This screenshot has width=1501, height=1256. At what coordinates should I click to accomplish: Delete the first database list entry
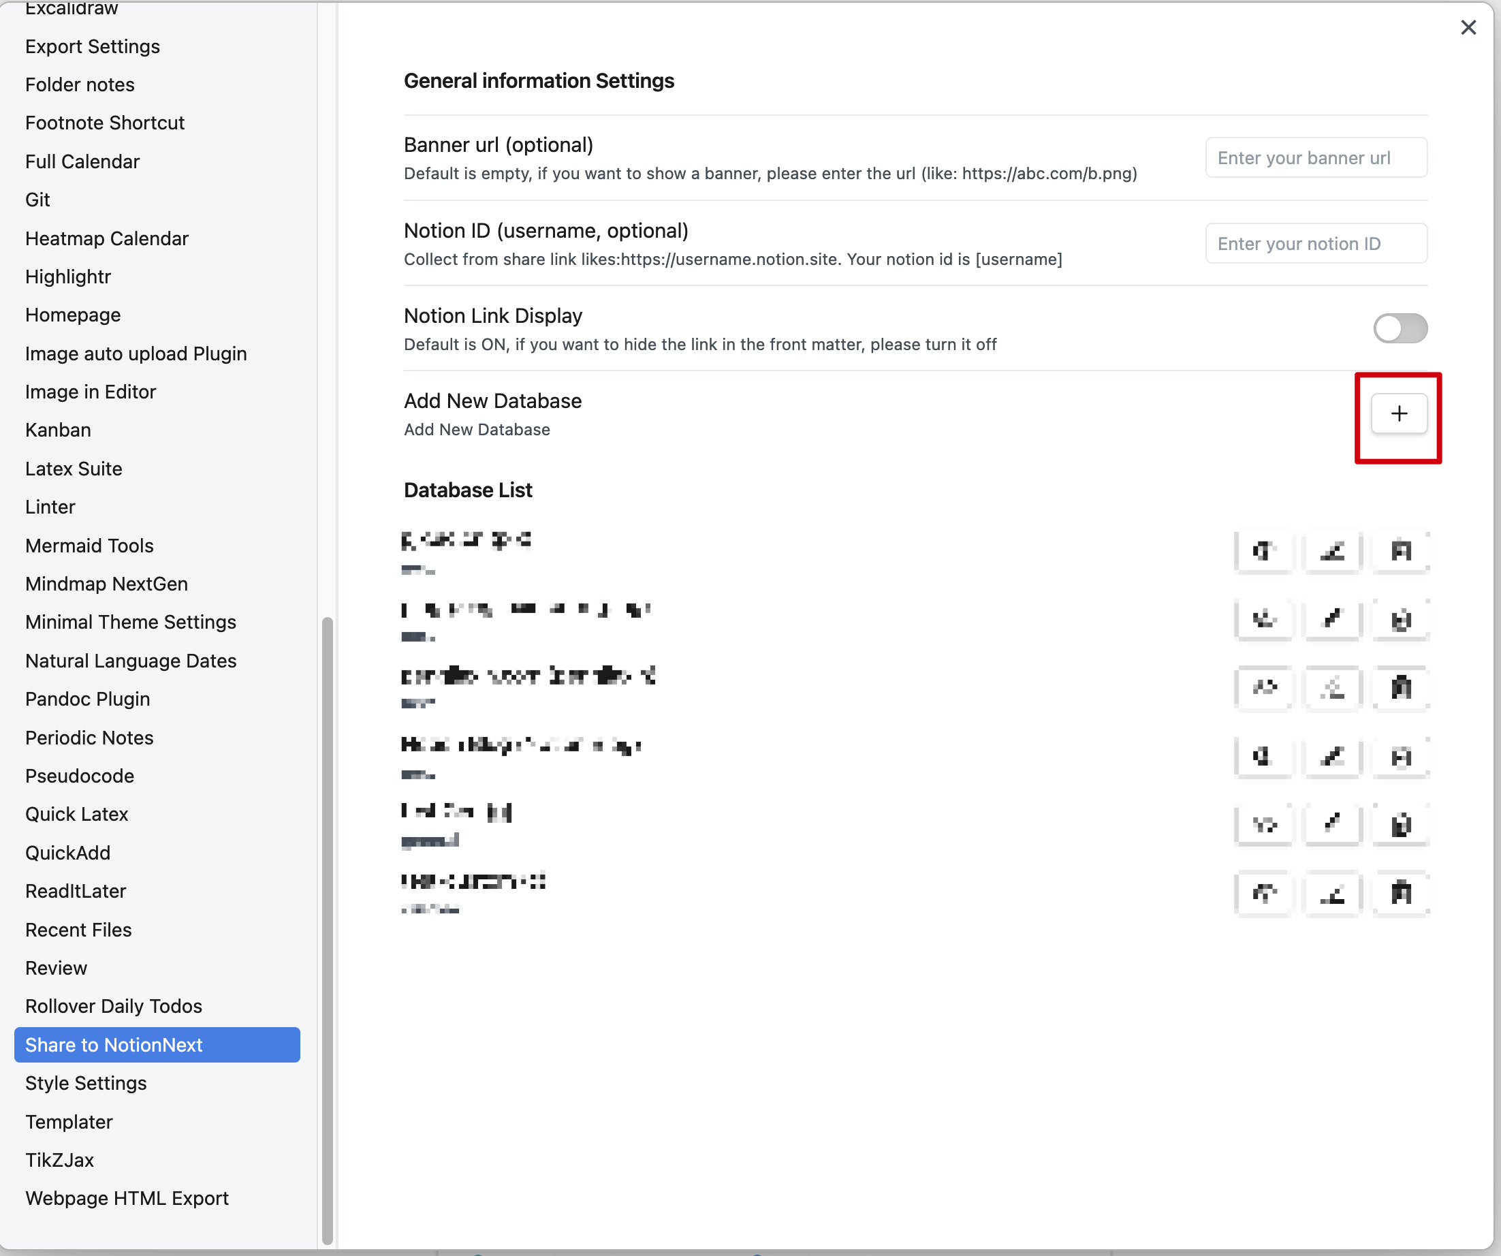pyautogui.click(x=1400, y=551)
